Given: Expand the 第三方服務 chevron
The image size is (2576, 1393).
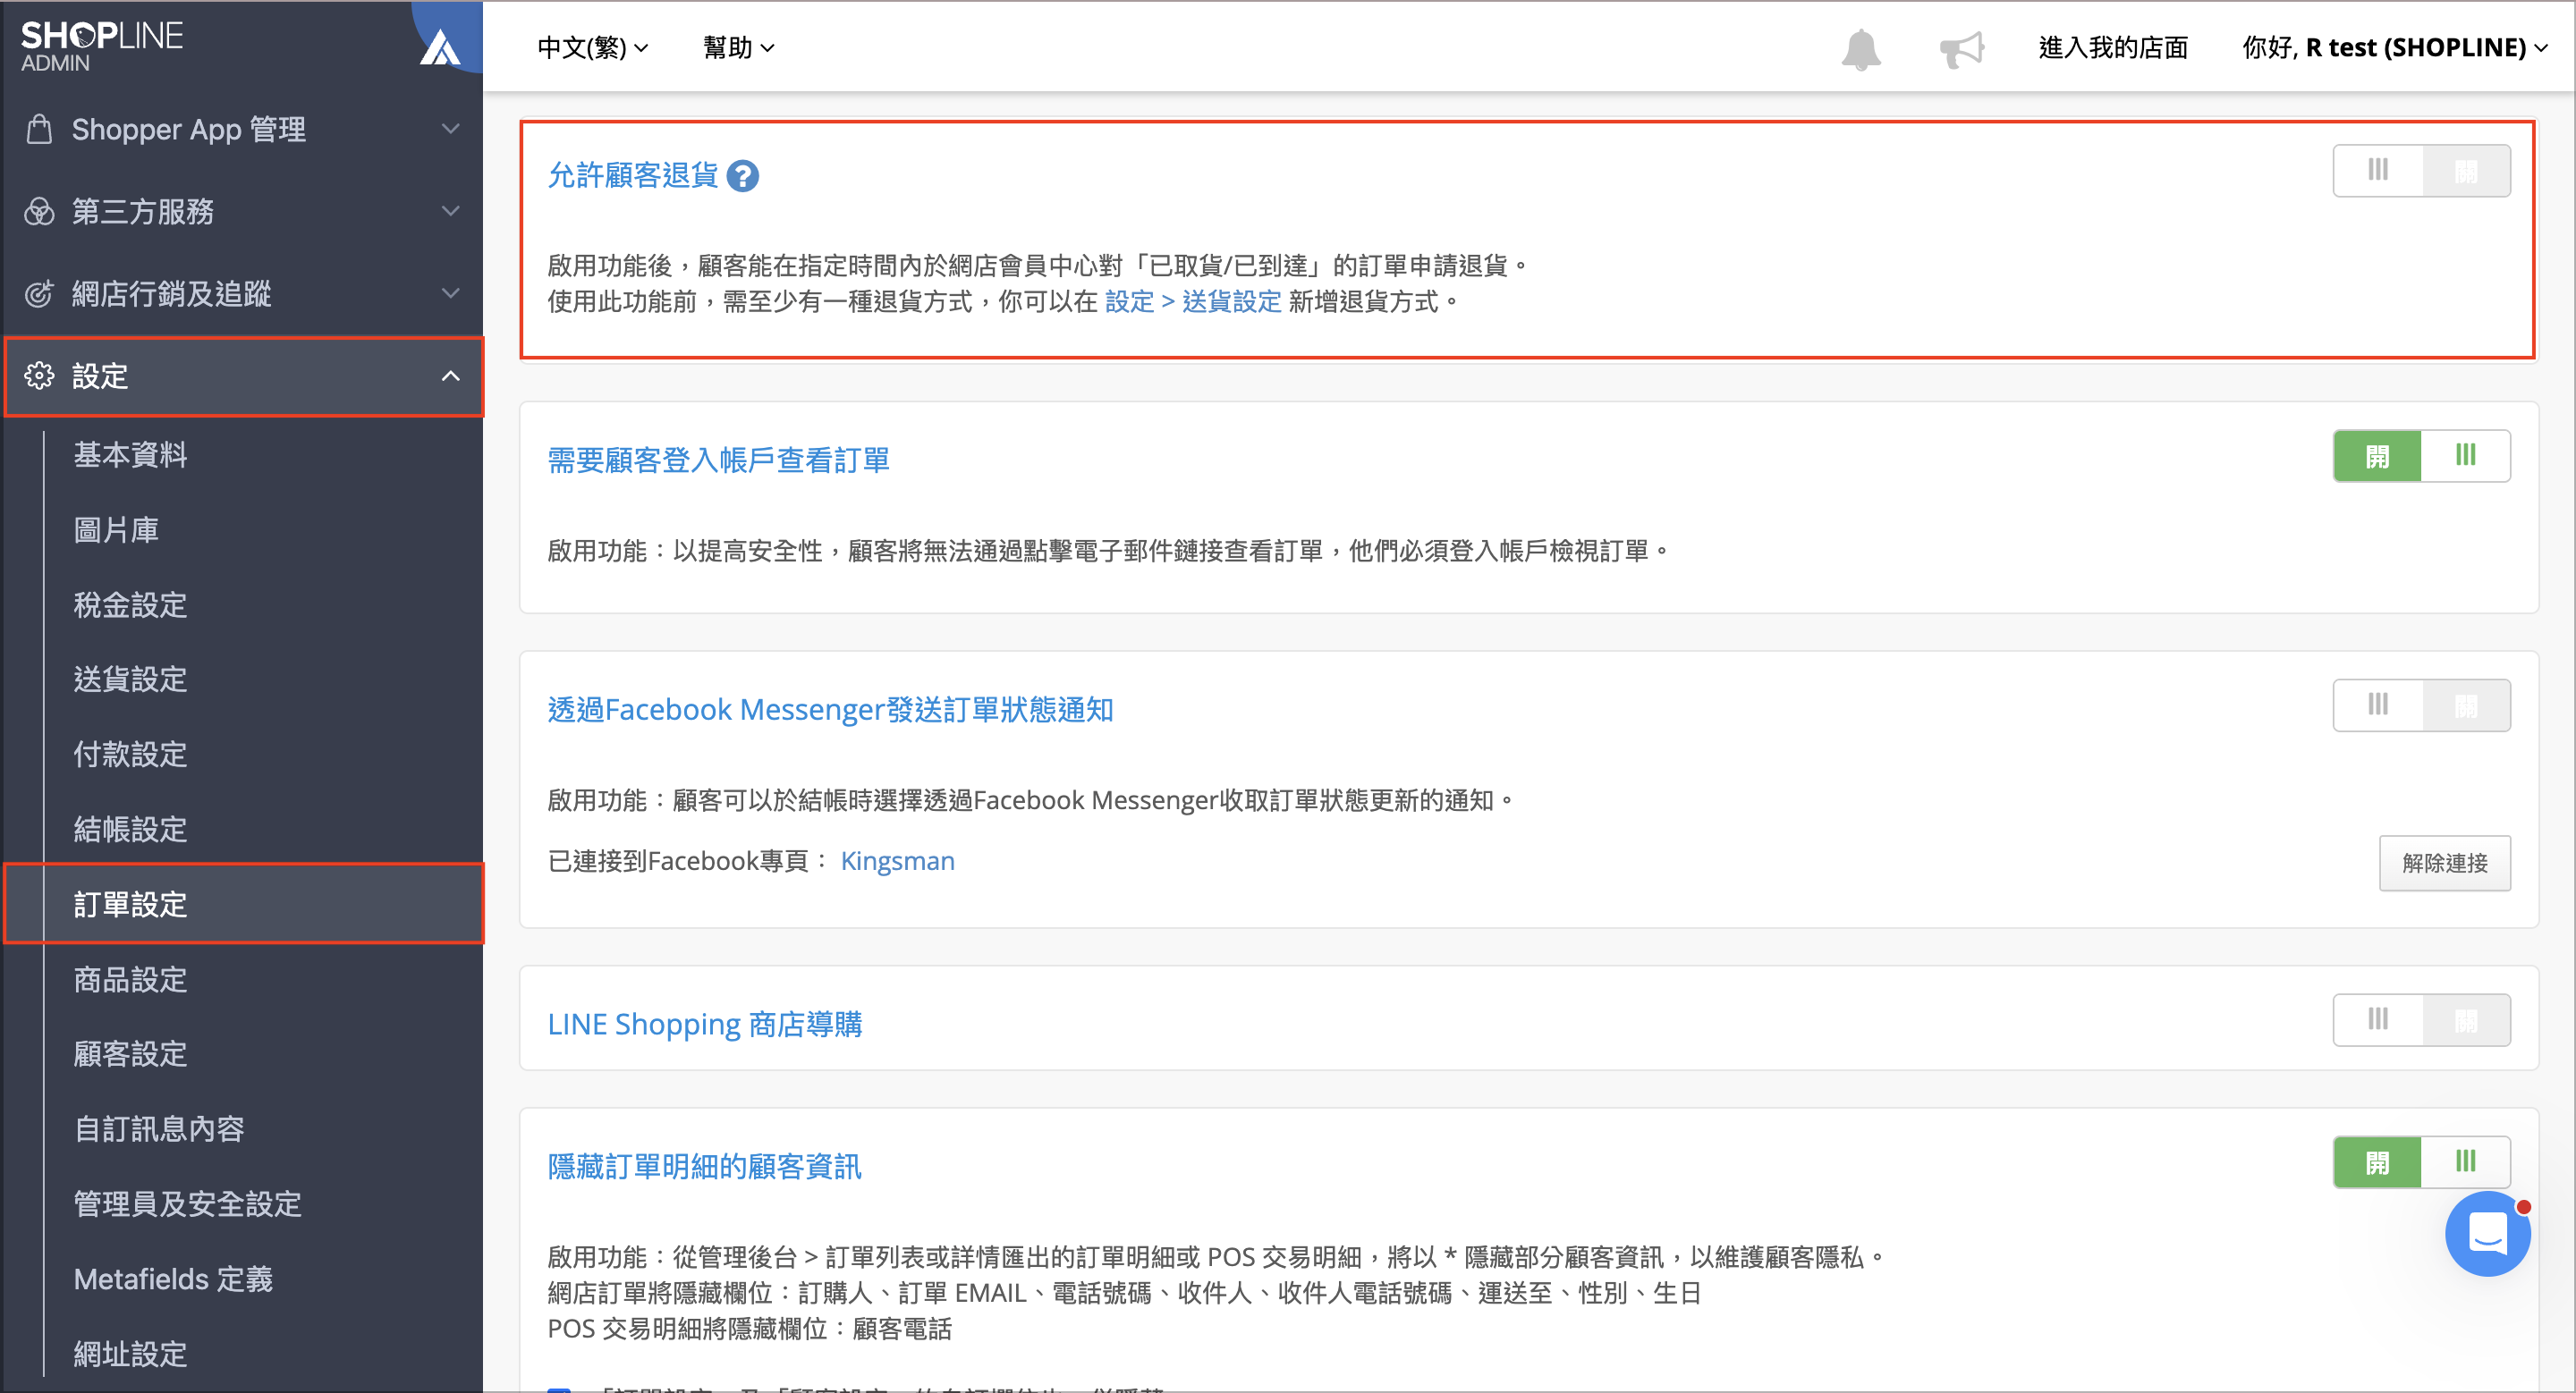Looking at the screenshot, I should 451,211.
